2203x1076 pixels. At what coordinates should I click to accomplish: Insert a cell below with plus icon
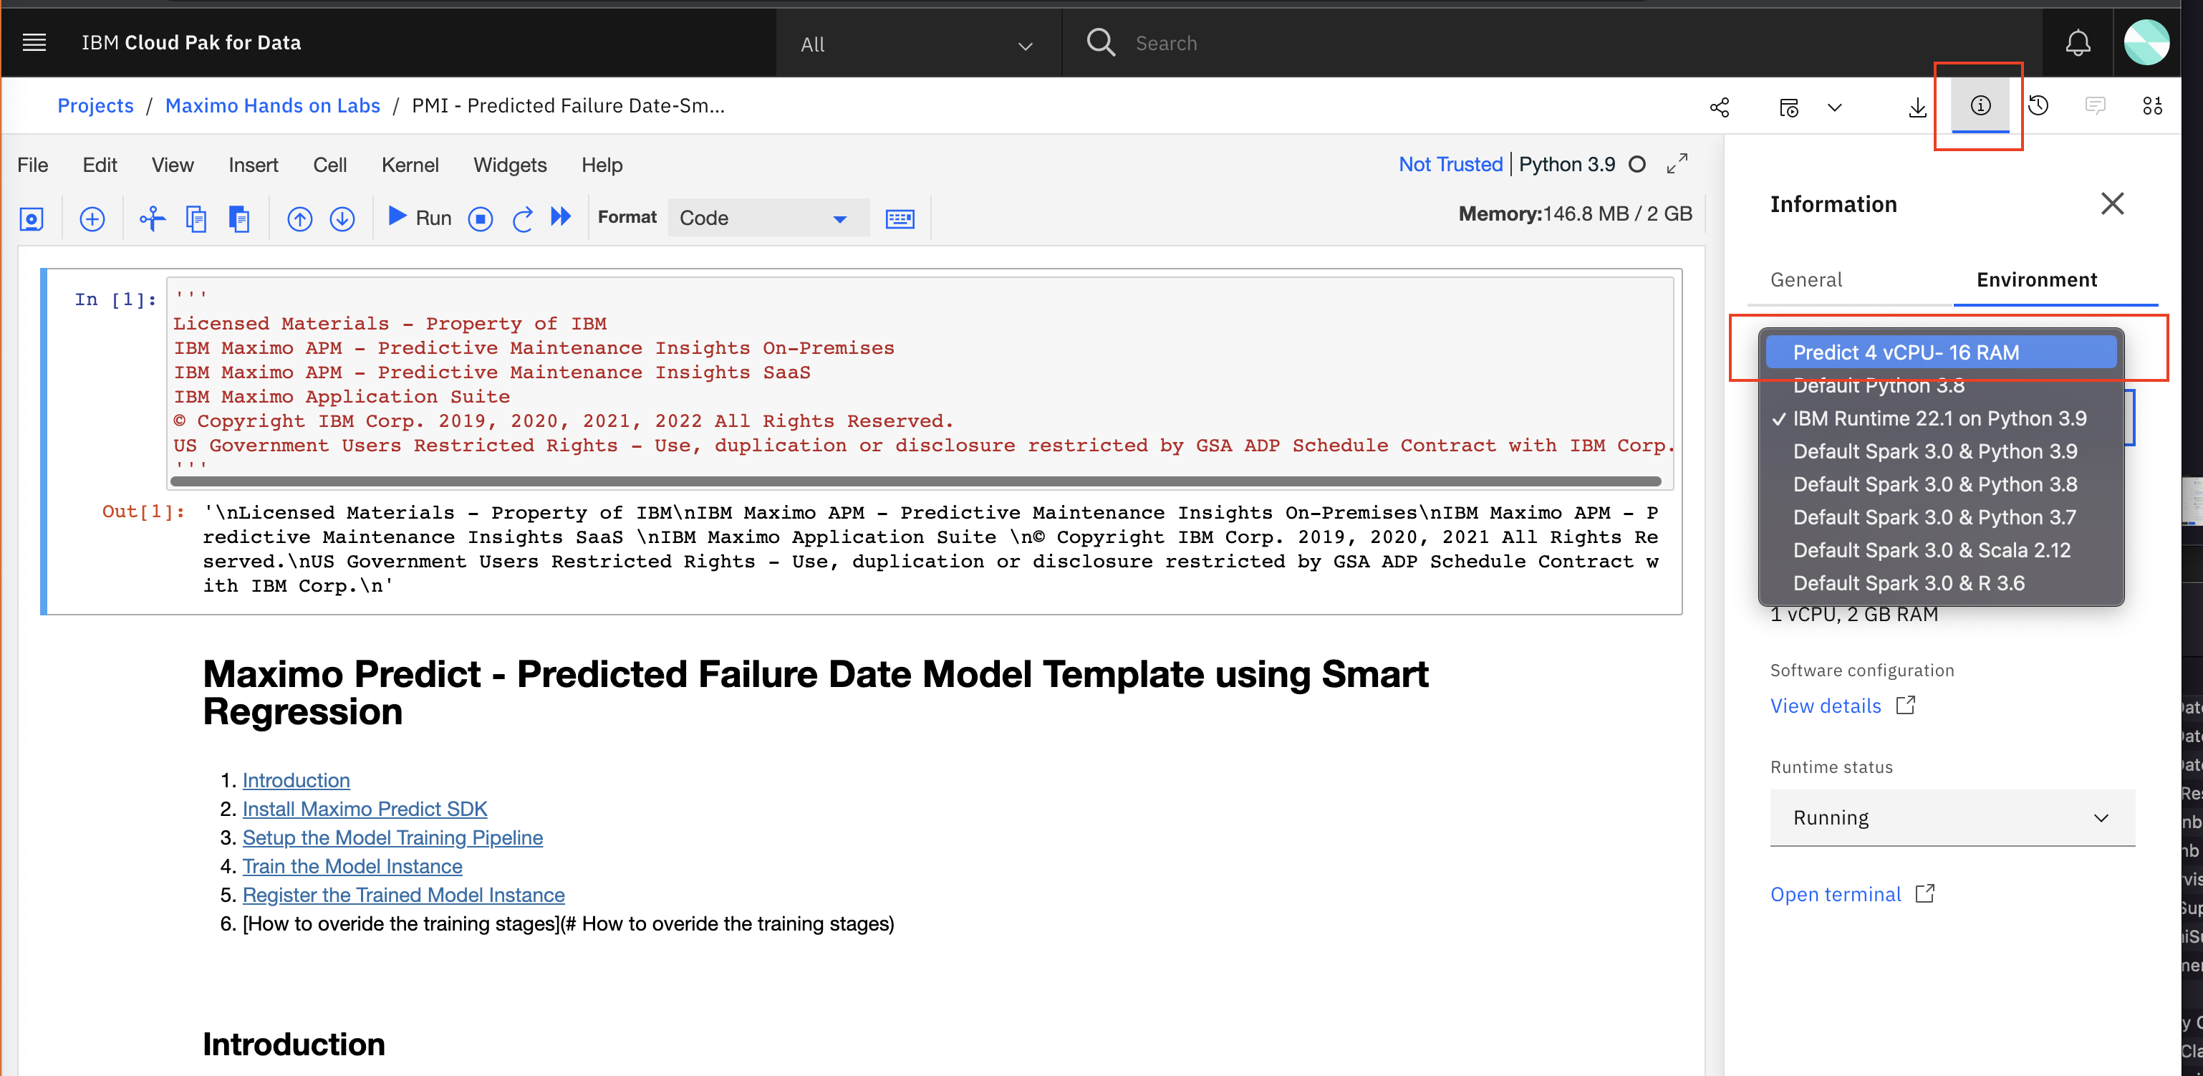pos(92,219)
